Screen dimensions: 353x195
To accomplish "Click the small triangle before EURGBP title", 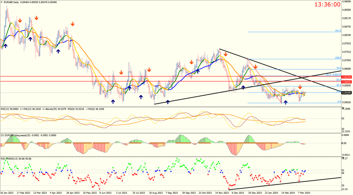I will click(2, 2).
